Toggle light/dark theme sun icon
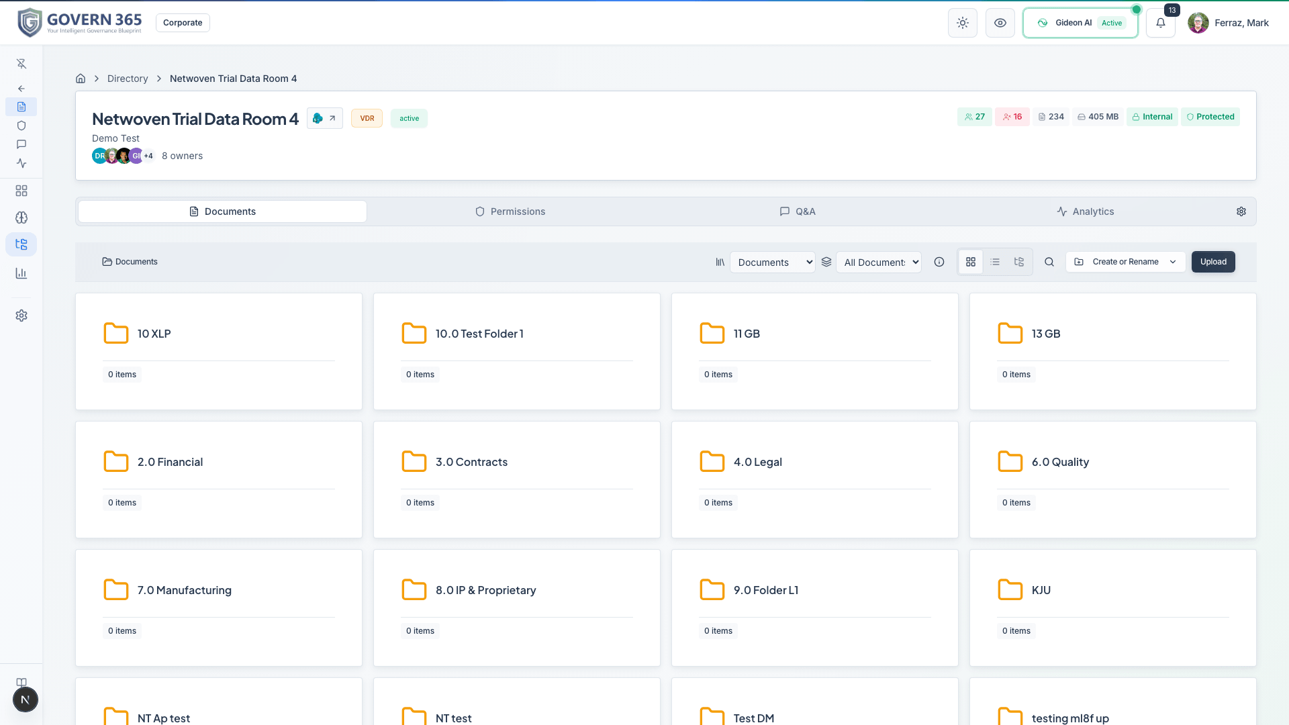 point(963,23)
